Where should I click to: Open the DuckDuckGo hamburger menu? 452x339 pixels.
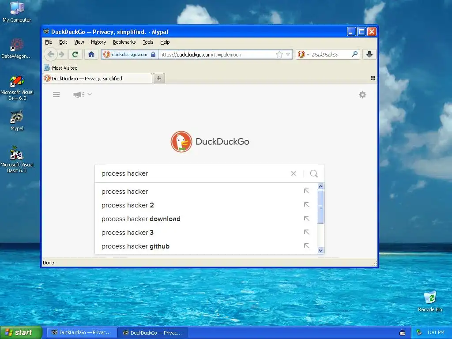pos(56,94)
